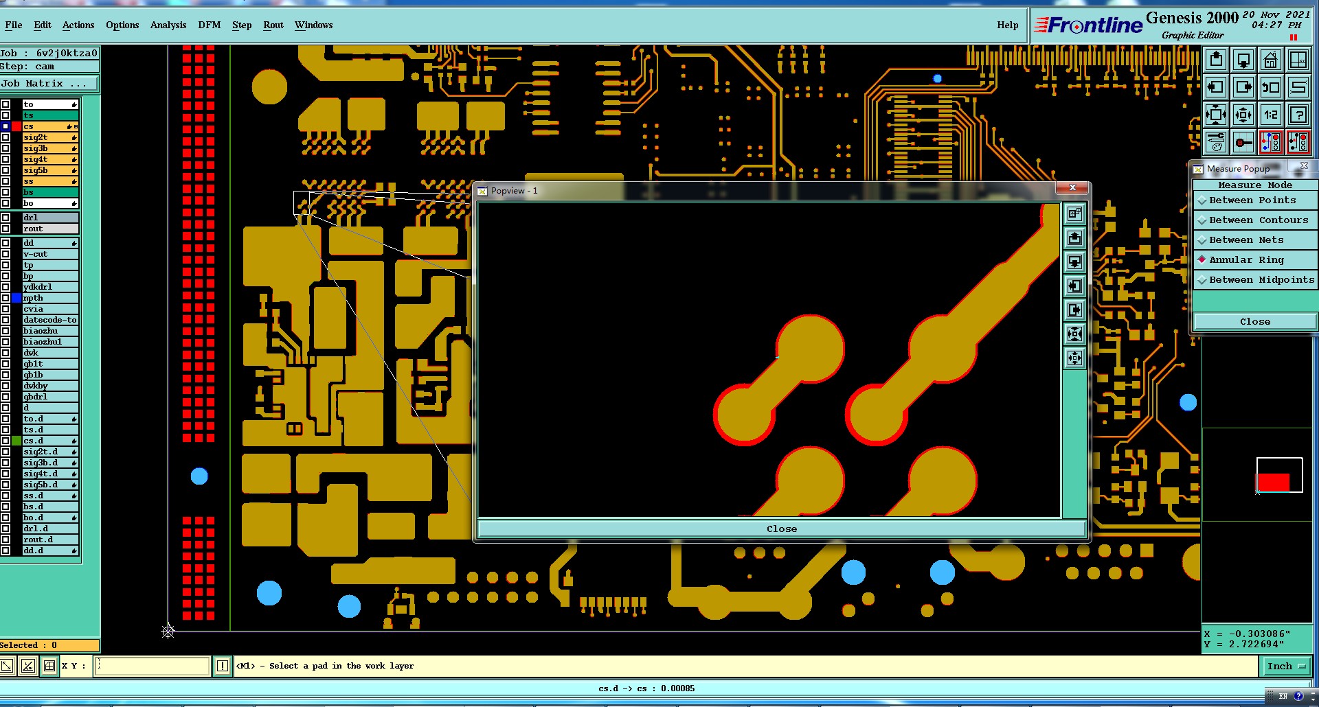The height and width of the screenshot is (707, 1319).
Task: Open the XY grid window icon
Action: pos(1298,60)
